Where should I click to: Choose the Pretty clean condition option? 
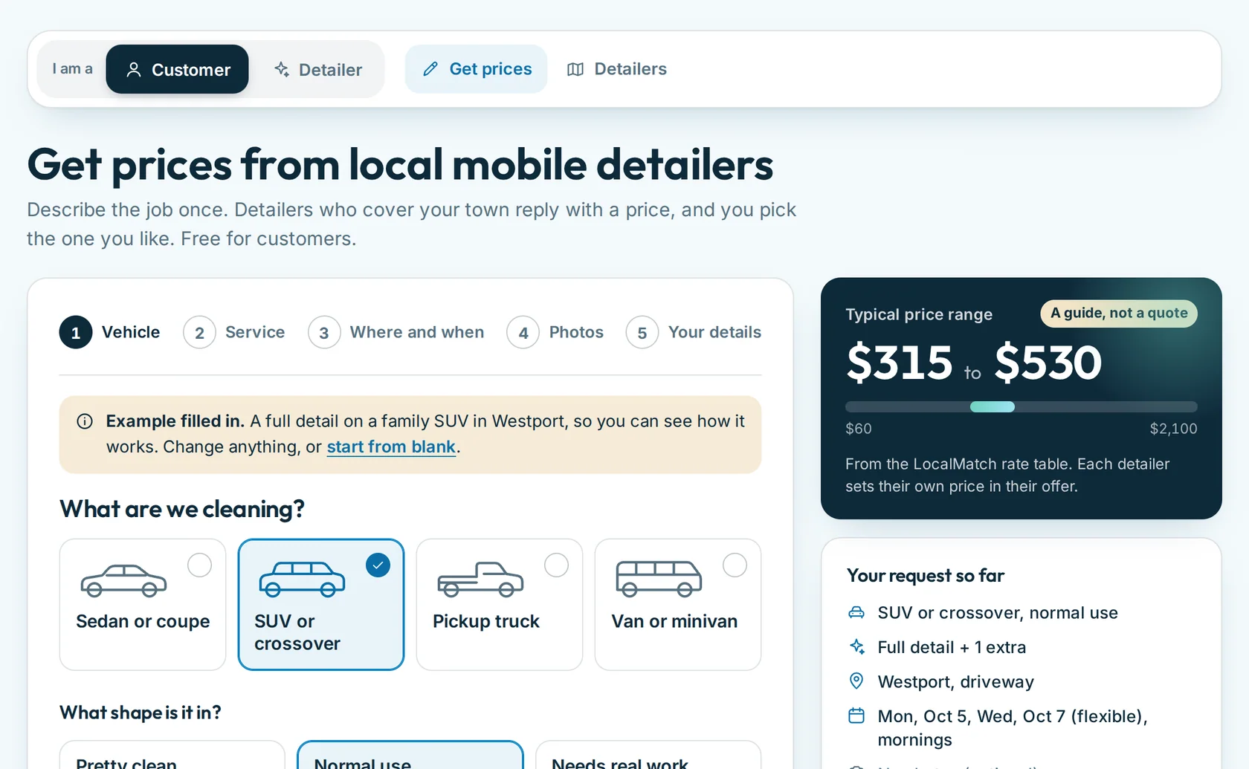coord(172,755)
